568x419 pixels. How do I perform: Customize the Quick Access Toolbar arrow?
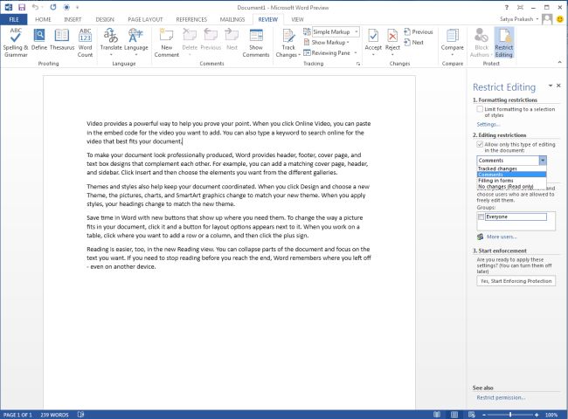[x=77, y=7]
